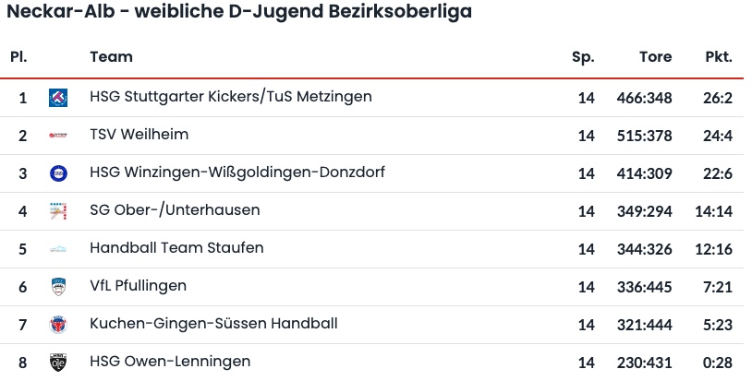The height and width of the screenshot is (381, 752).
Task: Open the VfL Pfullingen team link
Action: click(x=138, y=285)
